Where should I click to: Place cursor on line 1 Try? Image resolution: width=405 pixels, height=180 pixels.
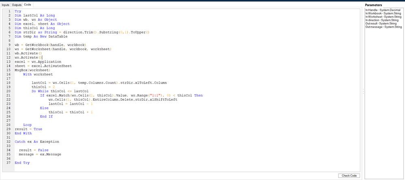pos(18,11)
